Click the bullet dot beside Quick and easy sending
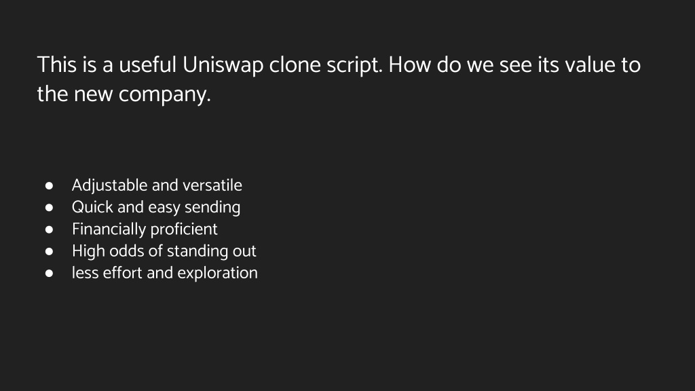 pyautogui.click(x=49, y=208)
